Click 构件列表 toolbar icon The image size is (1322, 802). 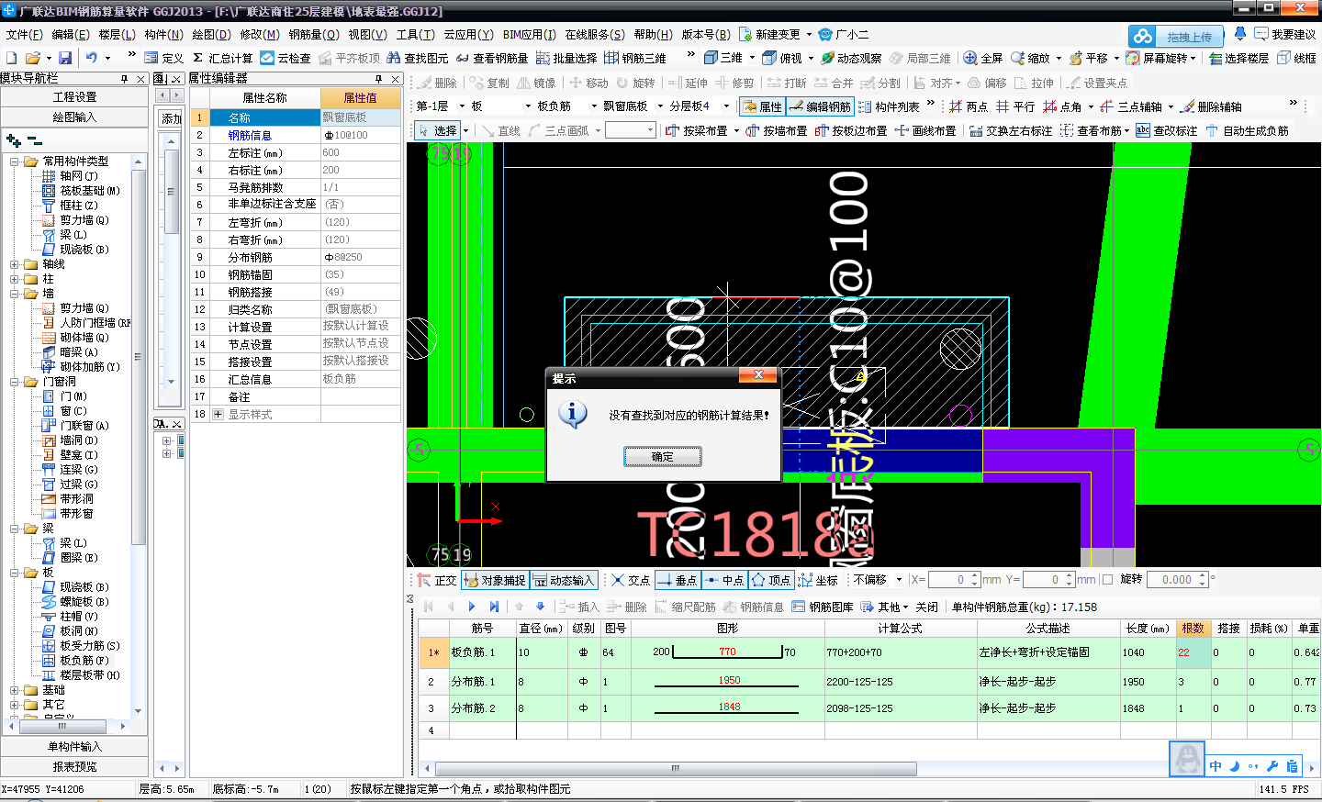tap(865, 106)
